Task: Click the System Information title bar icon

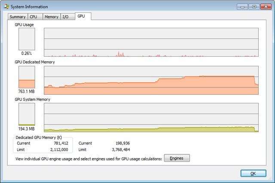Action: (x=6, y=6)
